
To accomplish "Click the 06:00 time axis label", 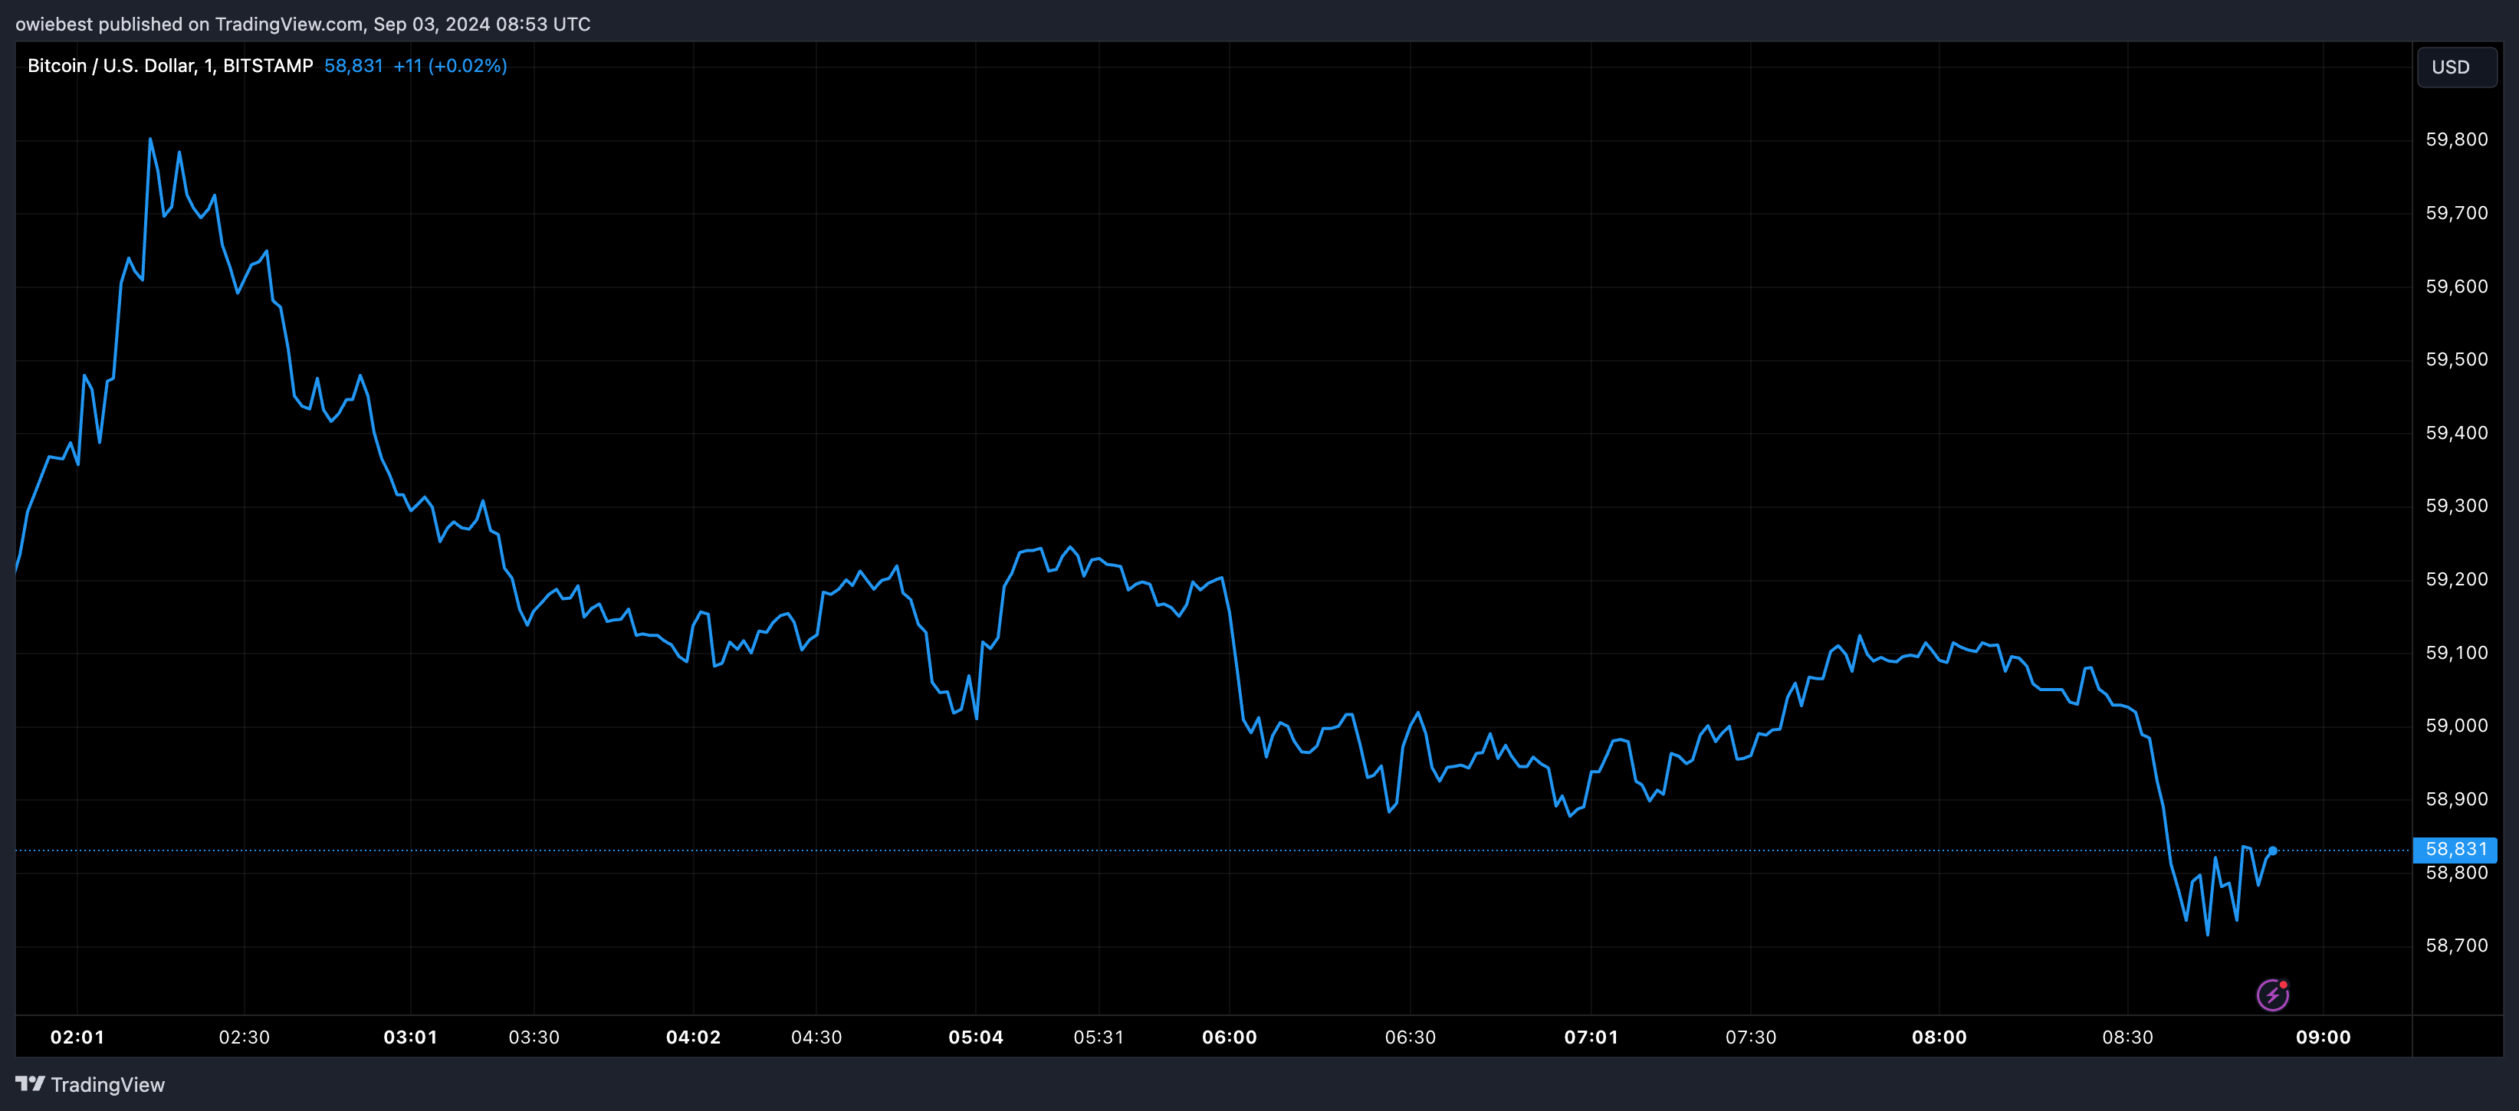I will point(1229,1037).
